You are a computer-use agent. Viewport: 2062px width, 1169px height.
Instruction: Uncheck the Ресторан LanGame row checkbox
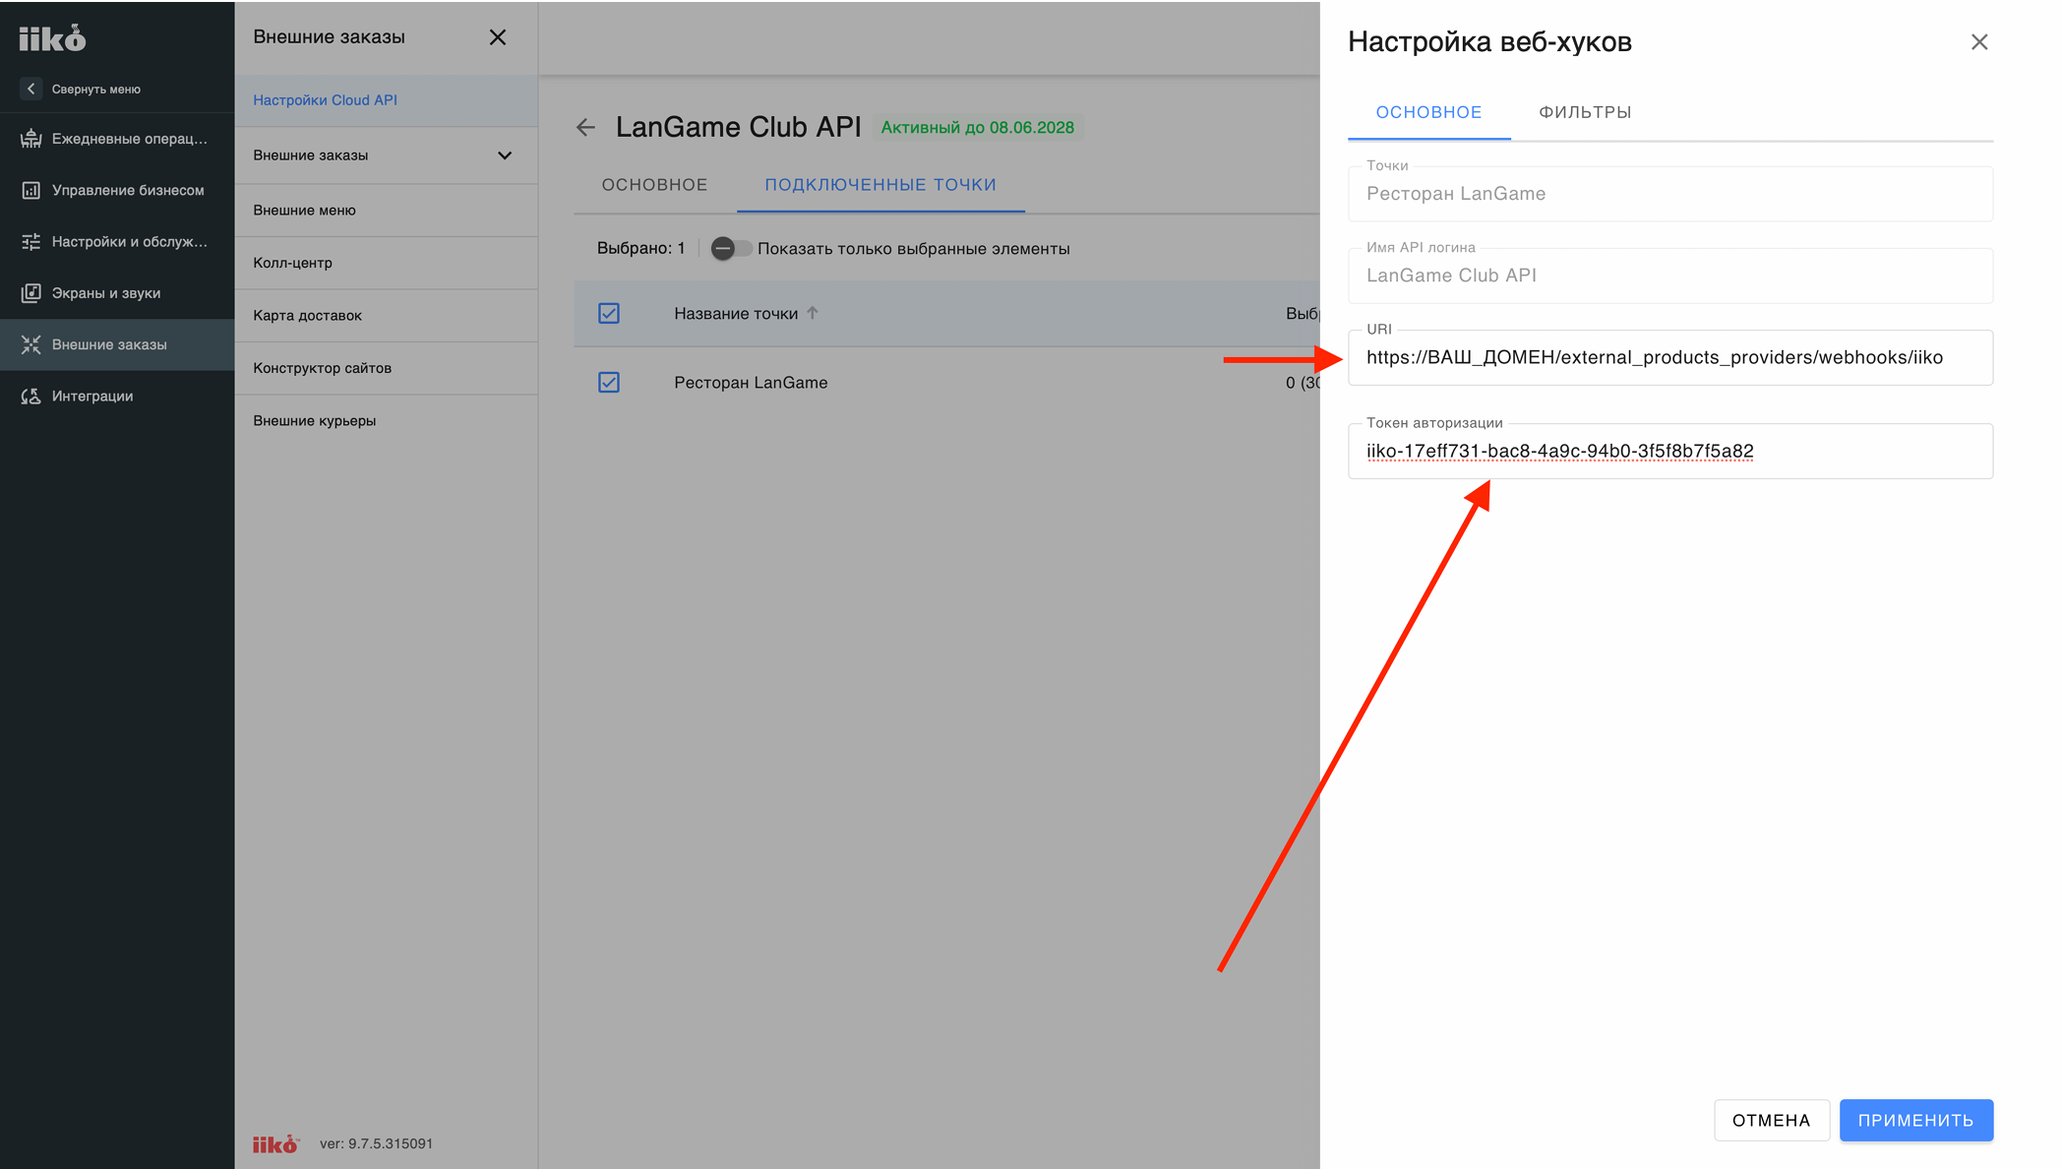coord(609,382)
